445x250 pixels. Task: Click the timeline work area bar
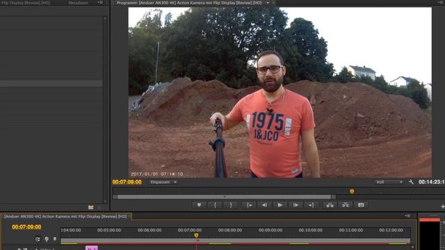coord(235,241)
